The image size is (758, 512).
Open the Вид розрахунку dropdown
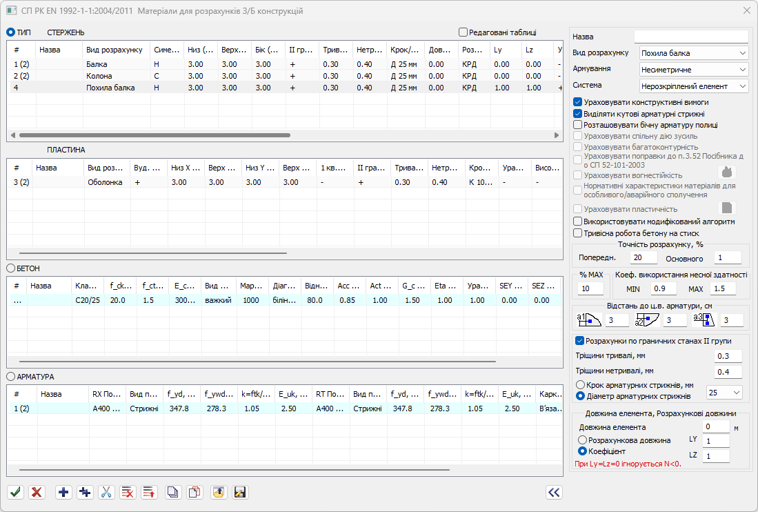tap(691, 53)
